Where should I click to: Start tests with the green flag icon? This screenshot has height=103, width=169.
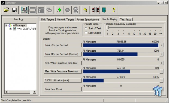point(59,10)
